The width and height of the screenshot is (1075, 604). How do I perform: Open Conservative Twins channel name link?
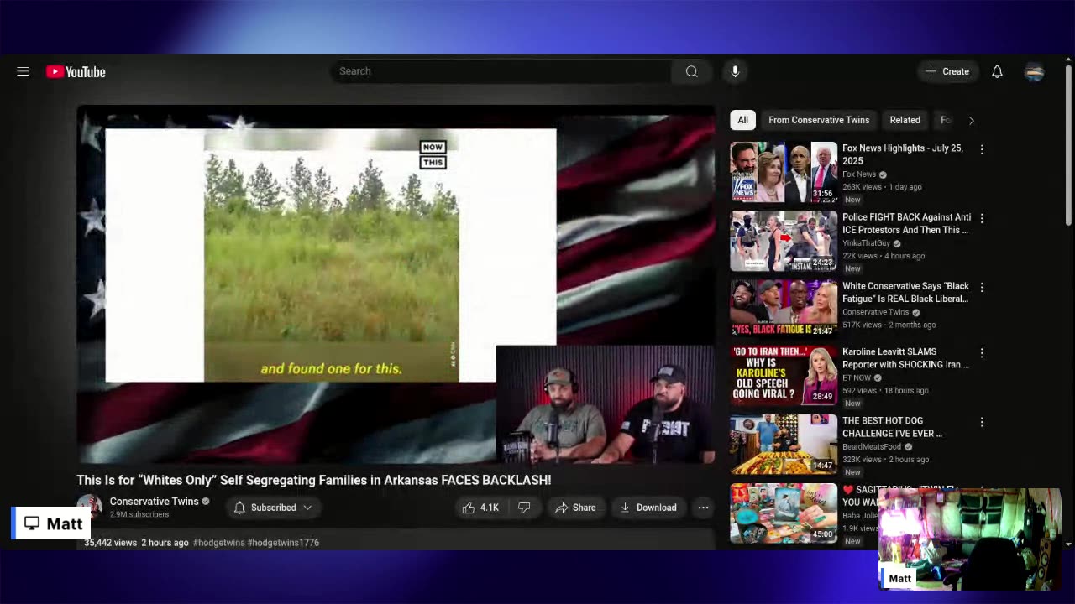(x=154, y=502)
